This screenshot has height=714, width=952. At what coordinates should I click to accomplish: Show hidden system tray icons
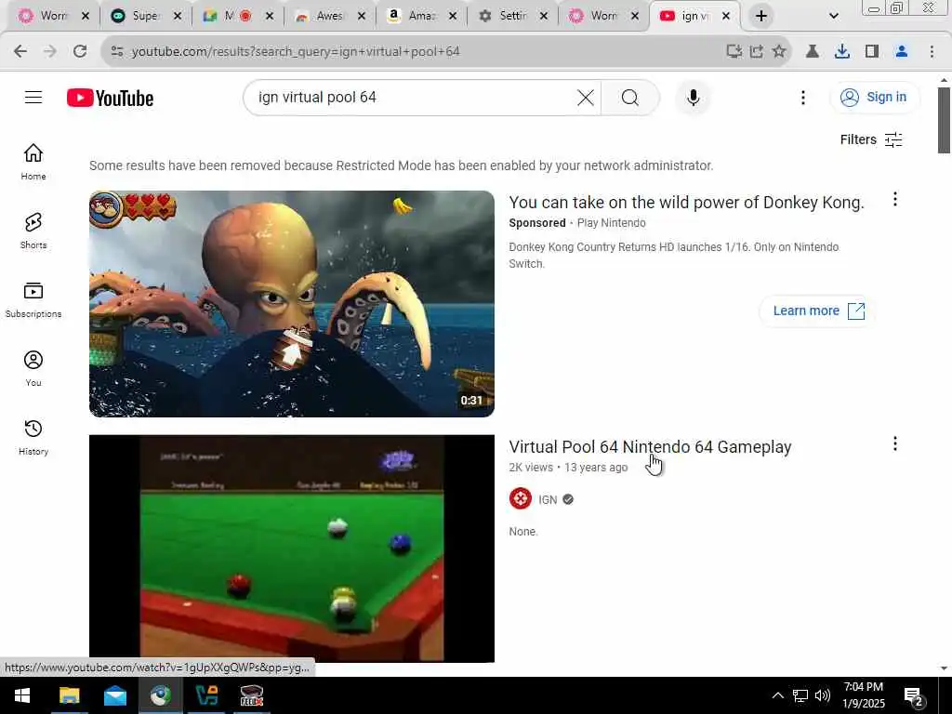click(x=777, y=695)
